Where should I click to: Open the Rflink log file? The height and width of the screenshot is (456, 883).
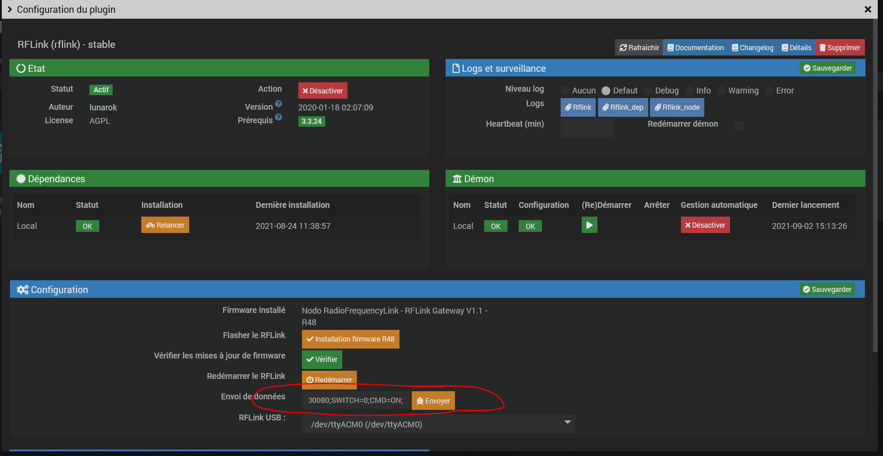coord(578,107)
